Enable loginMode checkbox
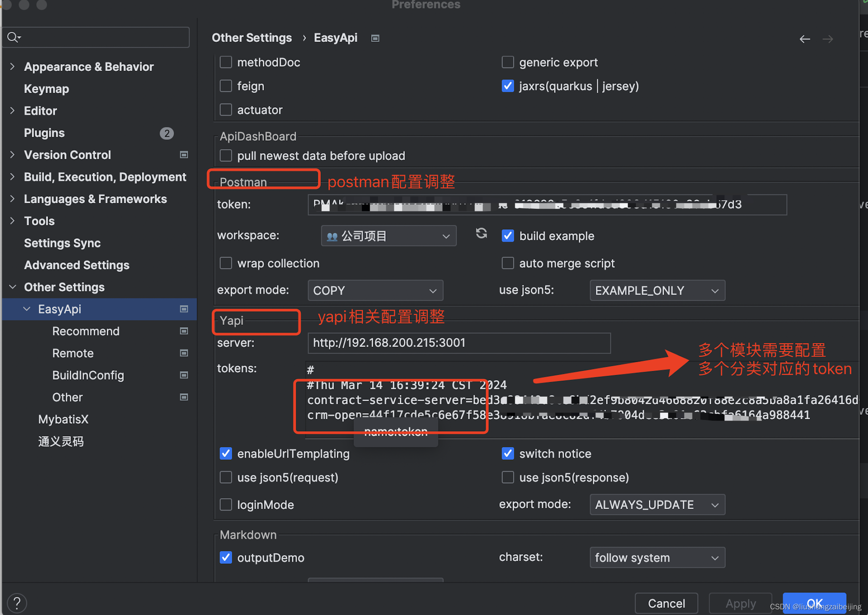This screenshot has height=615, width=868. (x=226, y=505)
